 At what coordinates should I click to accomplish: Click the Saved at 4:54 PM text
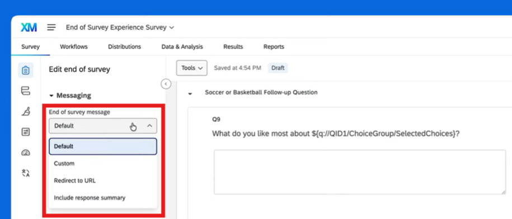(x=237, y=68)
